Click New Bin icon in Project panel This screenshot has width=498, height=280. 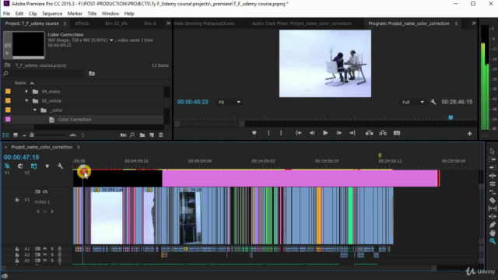tap(142, 135)
